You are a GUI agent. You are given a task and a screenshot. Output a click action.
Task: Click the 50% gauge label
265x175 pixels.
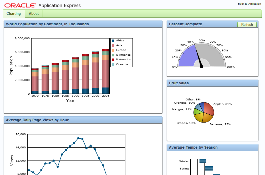pos(202,41)
